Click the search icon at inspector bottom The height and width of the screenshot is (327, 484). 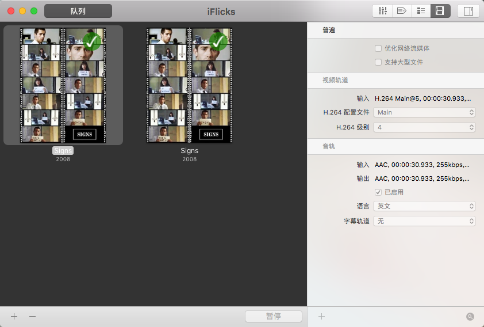point(470,316)
